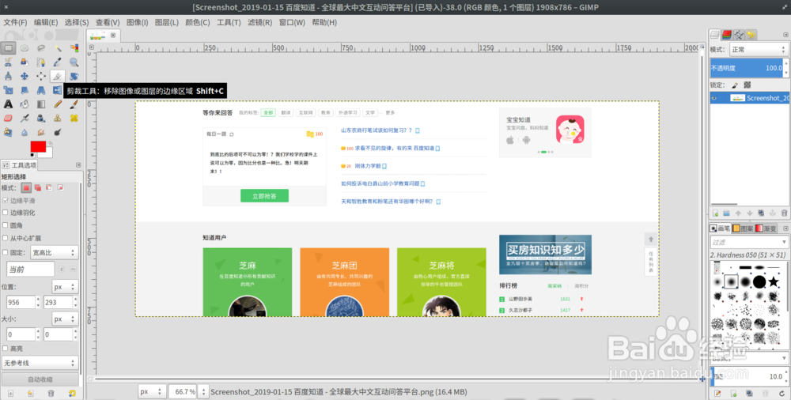Switch to the 图案 patterns tab
The height and width of the screenshot is (400, 791).
[x=744, y=228]
